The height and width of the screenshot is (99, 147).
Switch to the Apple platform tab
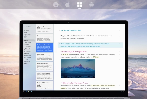pos(67,4)
